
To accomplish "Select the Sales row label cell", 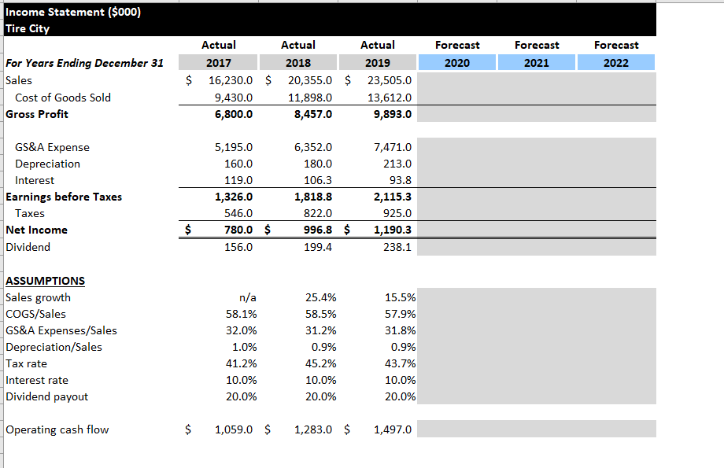I will pyautogui.click(x=18, y=79).
